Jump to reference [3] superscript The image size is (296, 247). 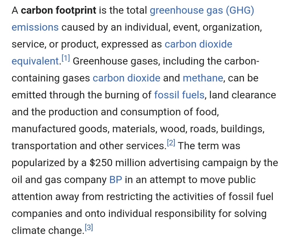pyautogui.click(x=89, y=228)
